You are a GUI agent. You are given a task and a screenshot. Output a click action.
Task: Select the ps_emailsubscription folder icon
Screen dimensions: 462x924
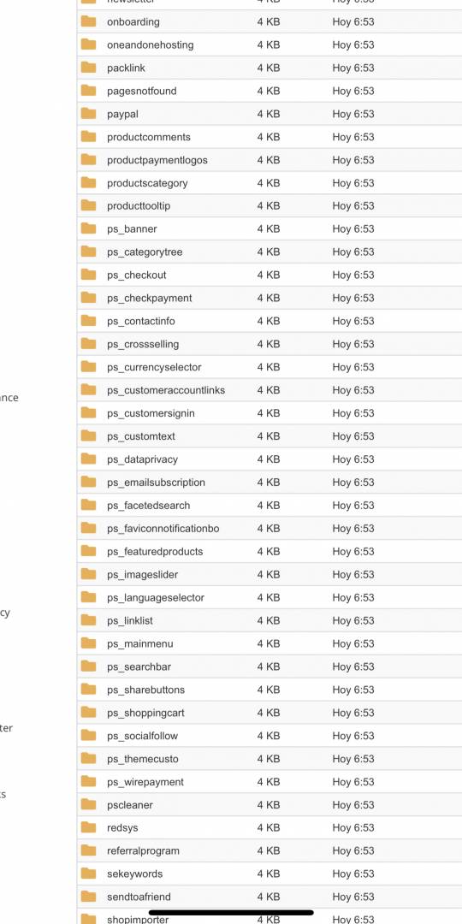(x=88, y=482)
